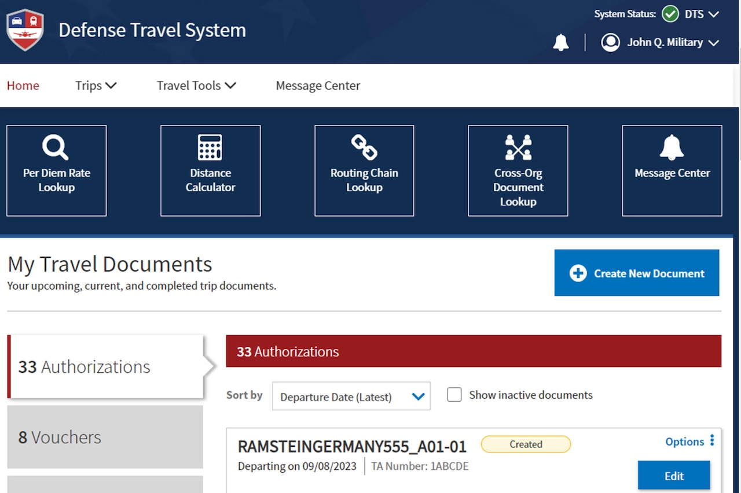Click the Cross-Org Document Lookup icon

518,147
